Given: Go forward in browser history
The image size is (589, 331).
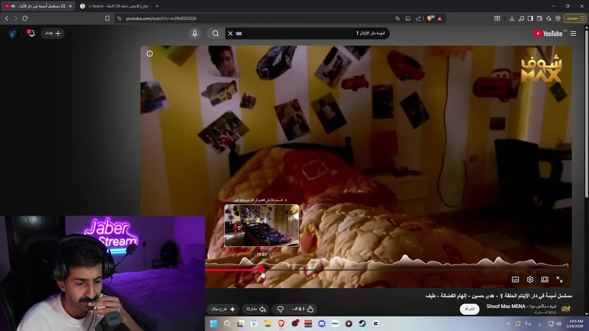Looking at the screenshot, I should pos(16,18).
